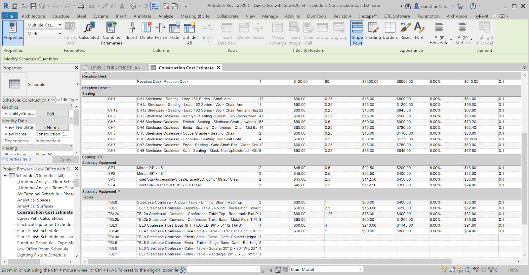
Task: Click the Text tool 'A' icon in quick access toolbar
Action: coord(122,6)
